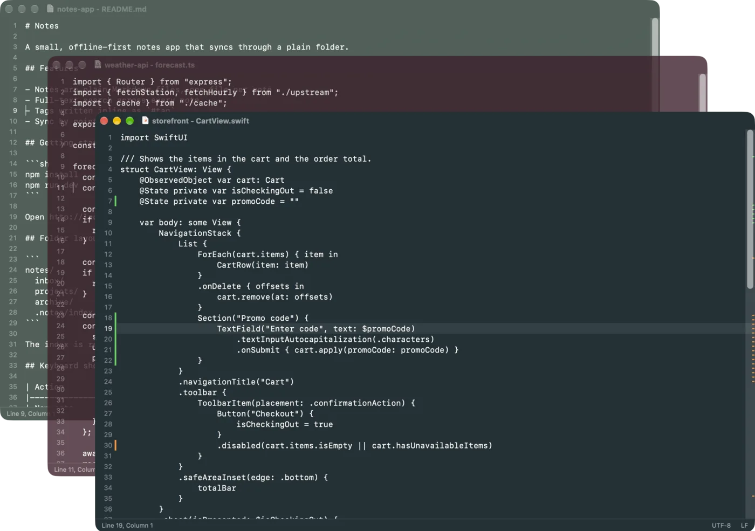The height and width of the screenshot is (531, 755).
Task: Click 'Button("Checkout") {' line in storefront
Action: tap(265, 413)
